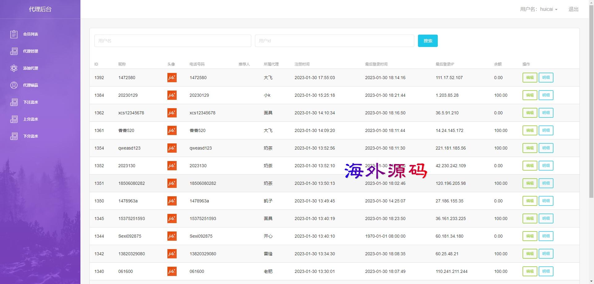Click agent name 老肥 in table
The image size is (594, 284).
[268, 271]
